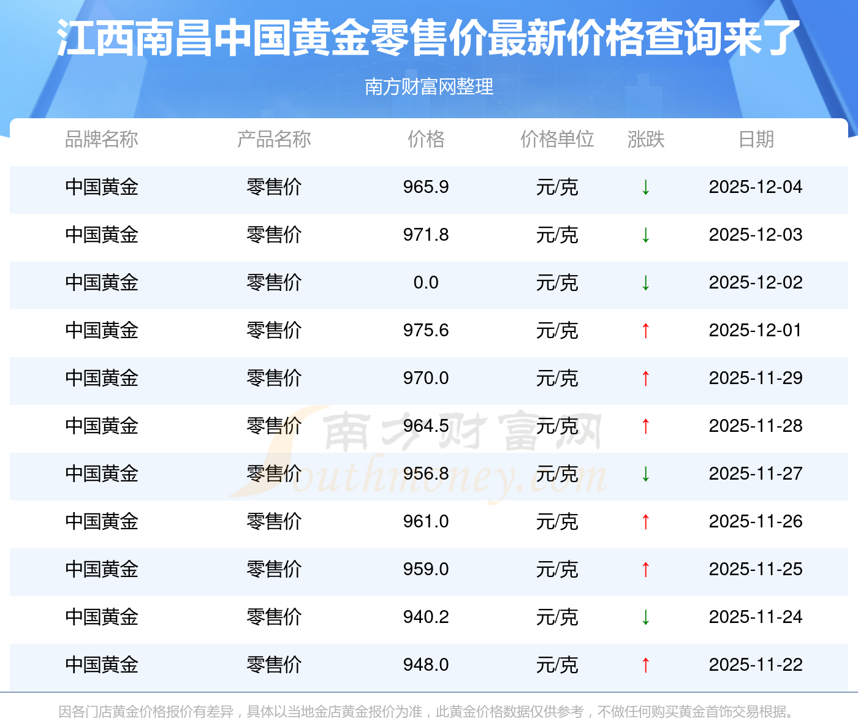Click the date 2025-12-03

(x=756, y=235)
